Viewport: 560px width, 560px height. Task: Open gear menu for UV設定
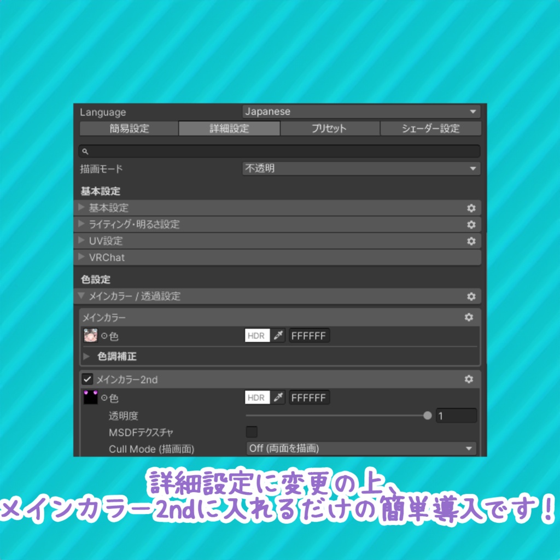[x=471, y=241]
